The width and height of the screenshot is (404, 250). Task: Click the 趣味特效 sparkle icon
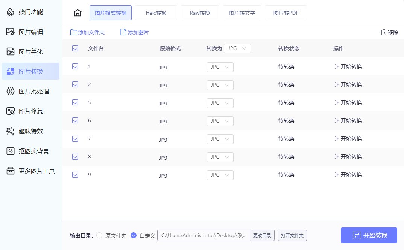coord(10,131)
